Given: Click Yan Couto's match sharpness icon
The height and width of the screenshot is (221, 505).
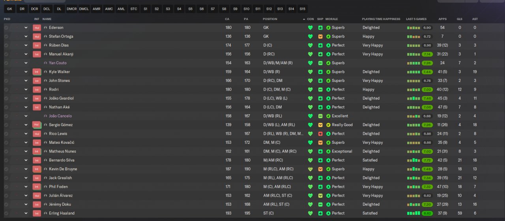Looking at the screenshot, I should tap(320, 63).
